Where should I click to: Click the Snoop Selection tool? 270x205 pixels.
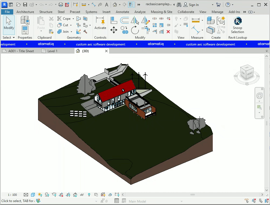[x=237, y=25]
